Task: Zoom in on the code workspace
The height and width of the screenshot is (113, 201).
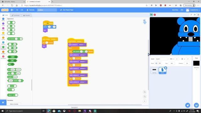Action: [144, 92]
